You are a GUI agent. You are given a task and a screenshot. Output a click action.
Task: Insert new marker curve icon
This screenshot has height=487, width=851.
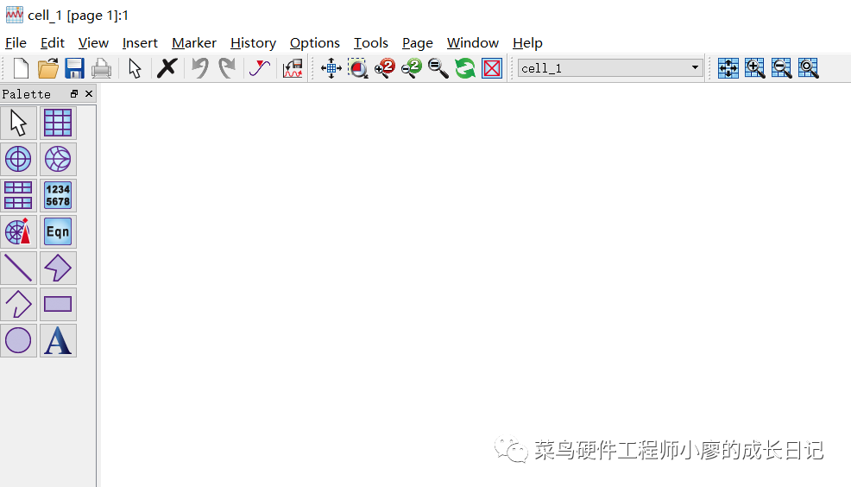(x=260, y=68)
